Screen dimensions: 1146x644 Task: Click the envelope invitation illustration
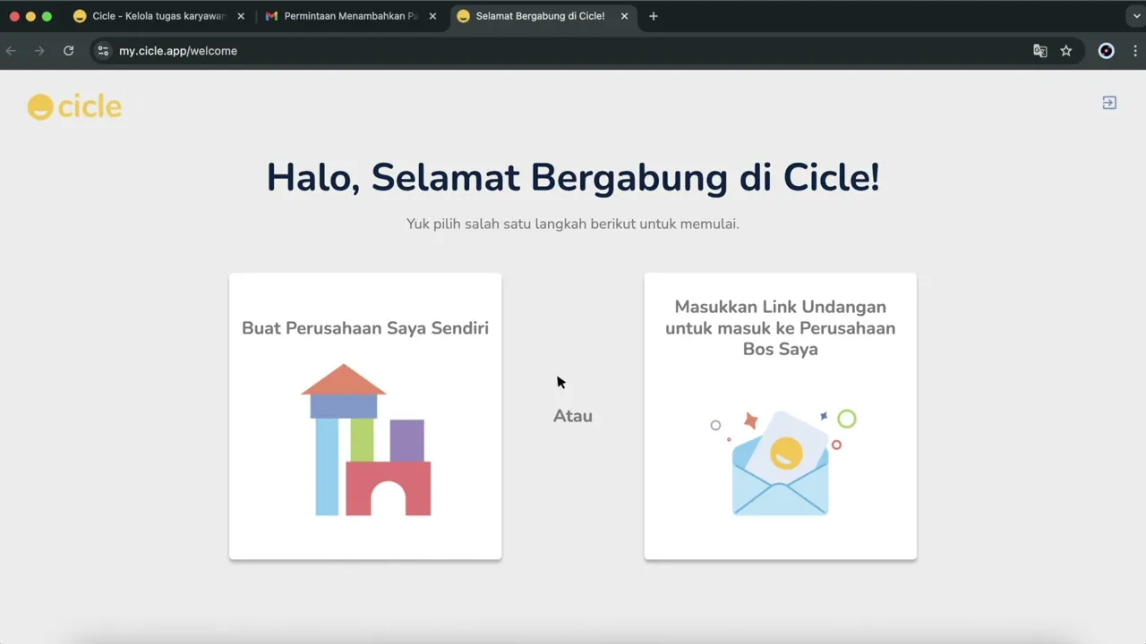point(783,462)
